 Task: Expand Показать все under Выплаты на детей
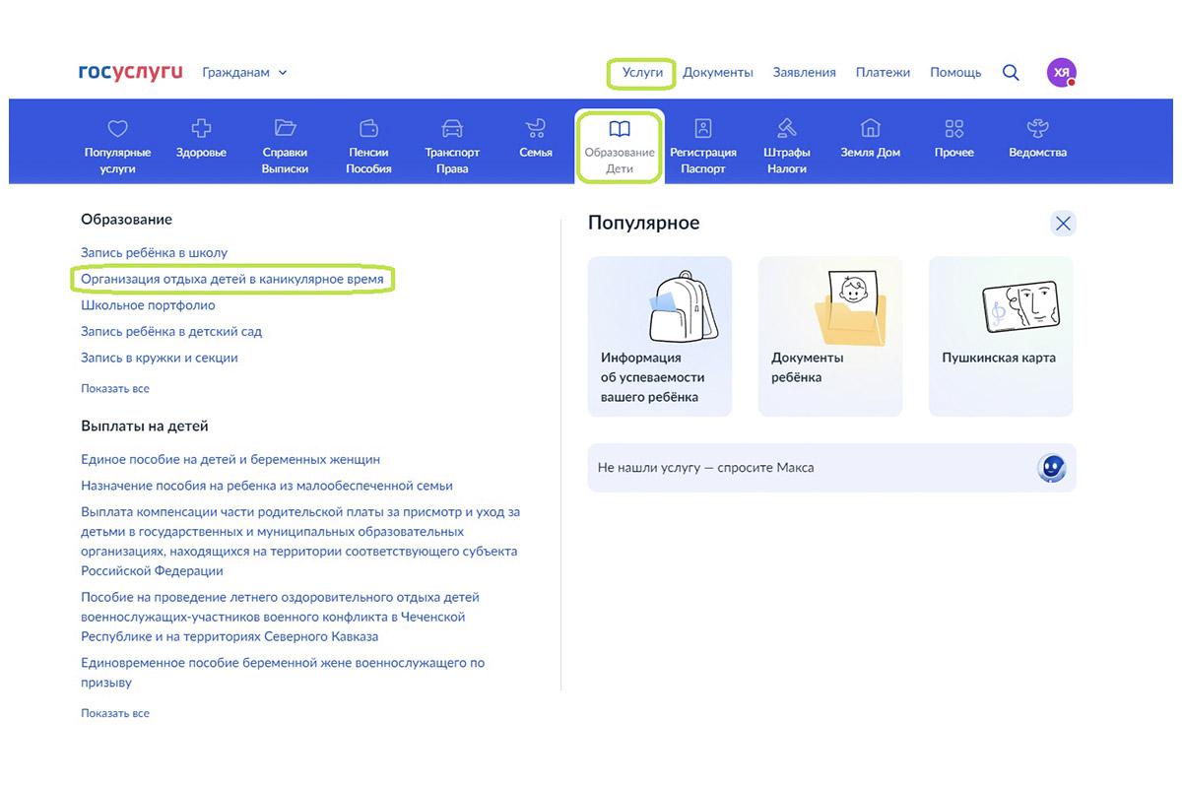[115, 713]
